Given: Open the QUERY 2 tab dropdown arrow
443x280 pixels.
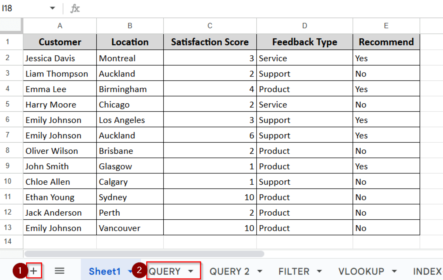Looking at the screenshot, I should (x=260, y=271).
